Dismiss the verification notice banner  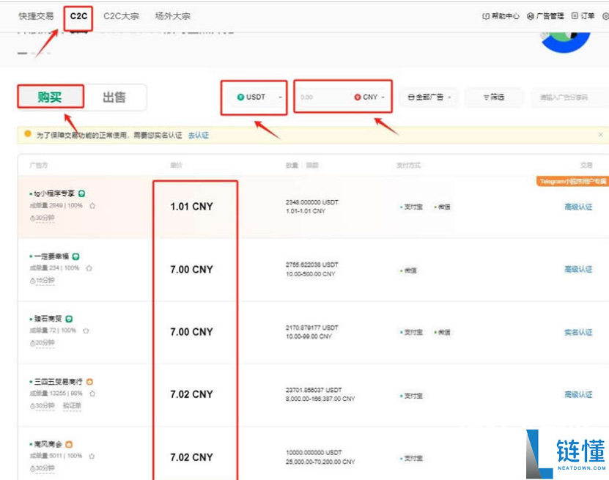pyautogui.click(x=600, y=135)
